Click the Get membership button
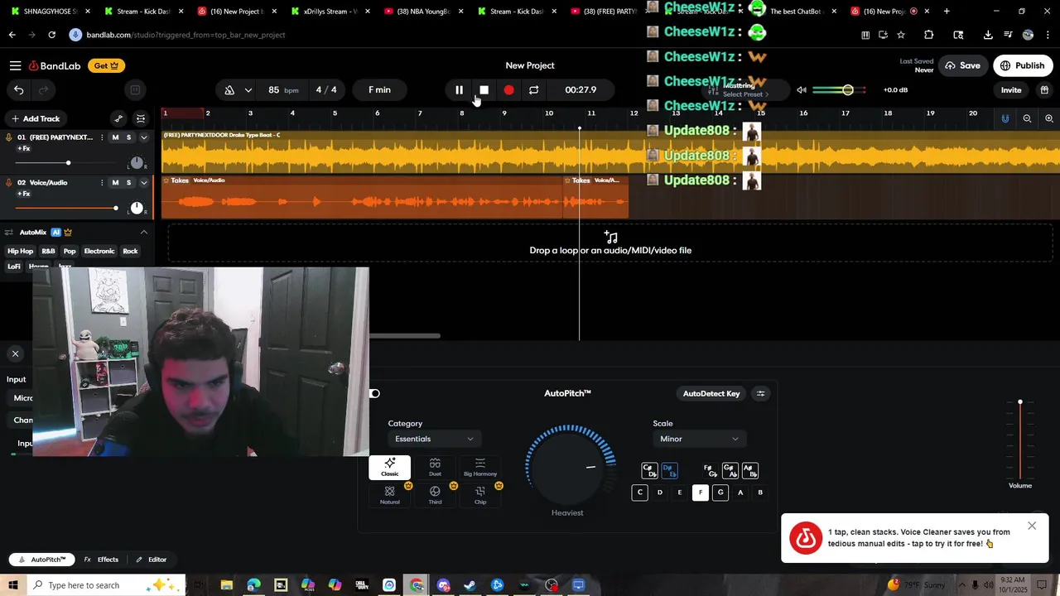 coord(106,65)
